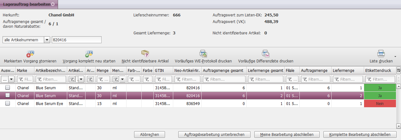Click Vorläufiges WE-Protokoll drucken printer icon

pos(203,54)
